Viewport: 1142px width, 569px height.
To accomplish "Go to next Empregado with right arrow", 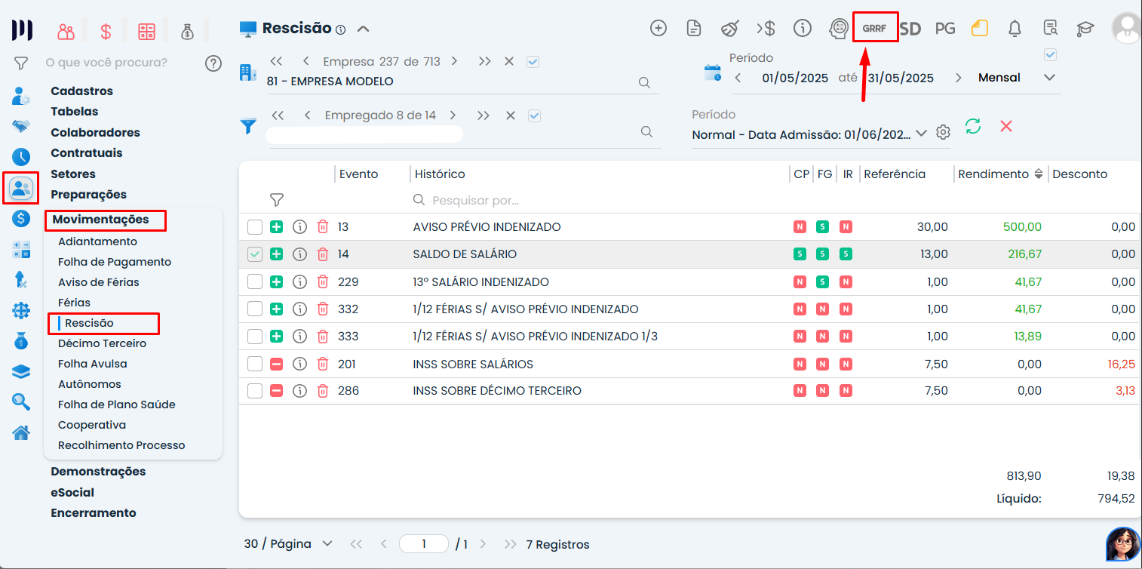I will (453, 115).
